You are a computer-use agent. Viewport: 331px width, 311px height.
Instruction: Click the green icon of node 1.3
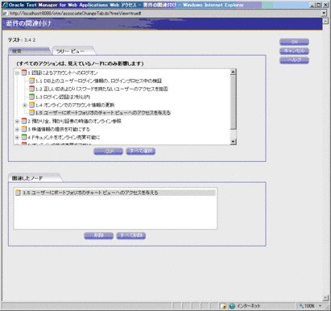31,97
